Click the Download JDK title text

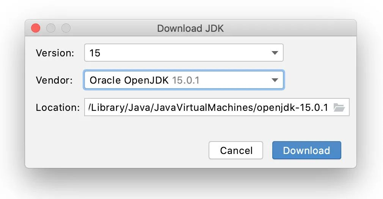pyautogui.click(x=190, y=28)
